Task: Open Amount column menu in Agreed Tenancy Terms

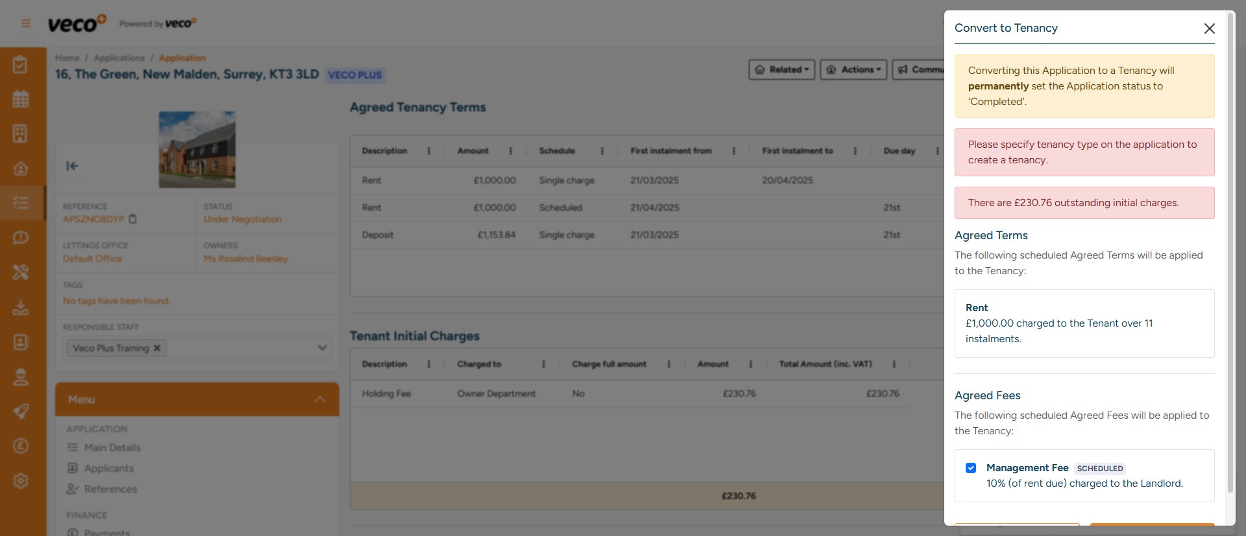Action: click(511, 151)
